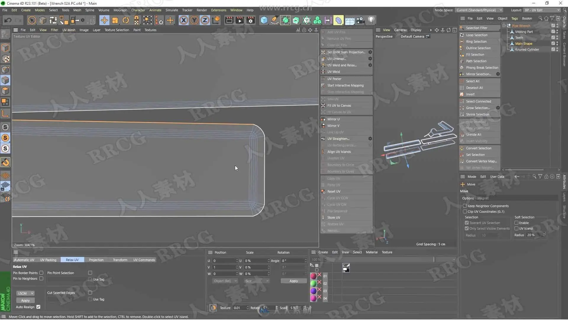The image size is (568, 320).
Task: Click the UV Straighten settings gear
Action: (x=370, y=139)
